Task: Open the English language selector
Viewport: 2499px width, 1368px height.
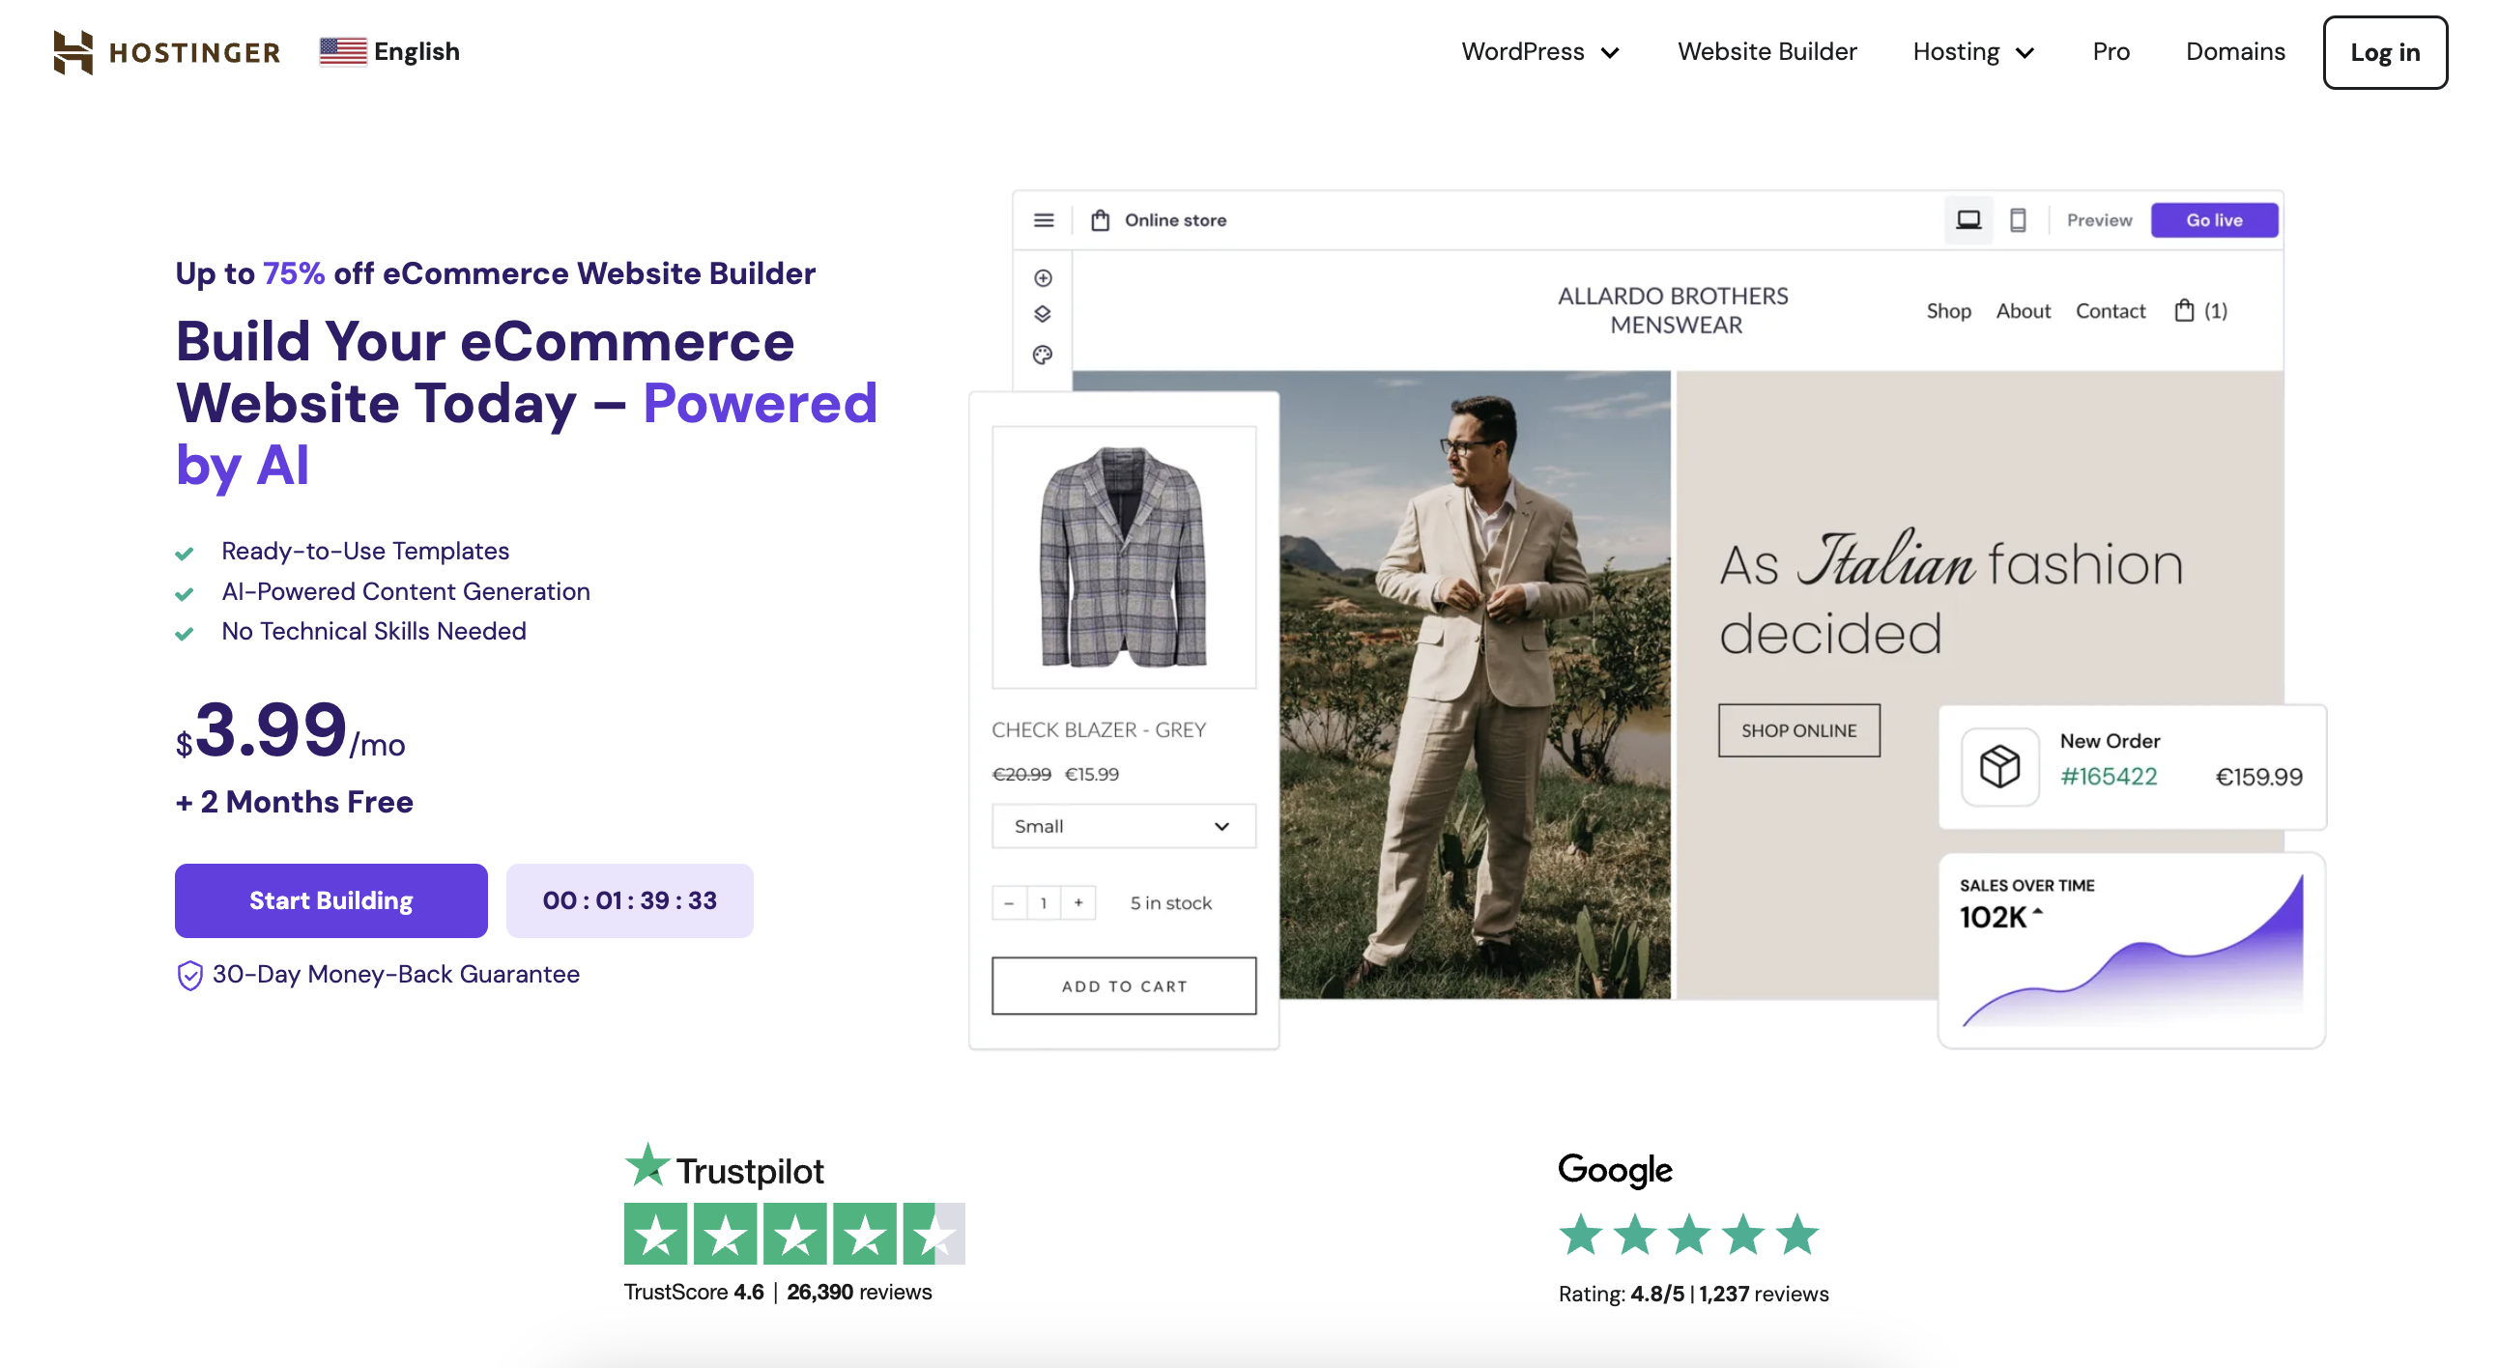Action: (x=390, y=51)
